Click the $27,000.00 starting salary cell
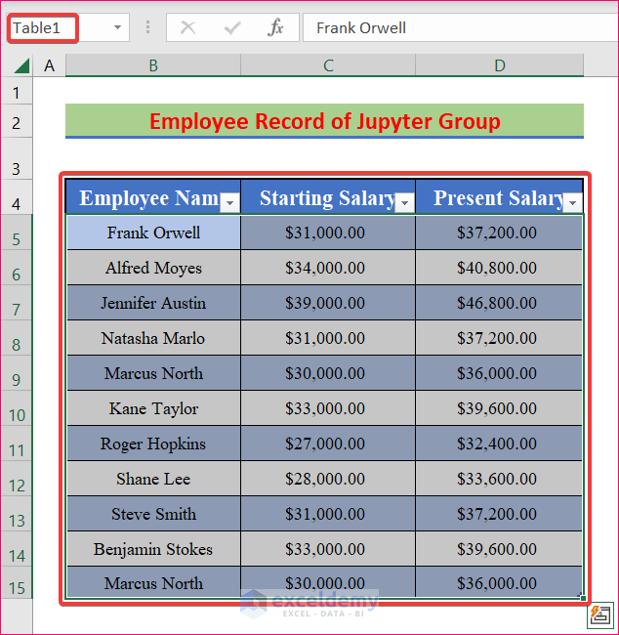The height and width of the screenshot is (635, 619). [328, 444]
